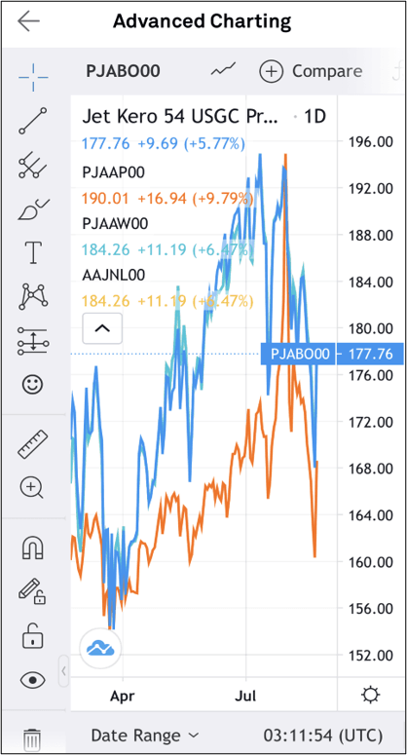Select the crosshair cursor tool
This screenshot has width=407, height=755.
point(33,77)
